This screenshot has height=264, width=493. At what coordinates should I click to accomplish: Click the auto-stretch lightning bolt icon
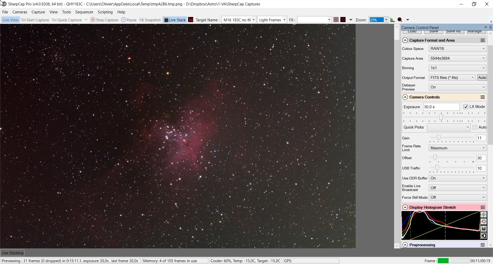point(483,215)
